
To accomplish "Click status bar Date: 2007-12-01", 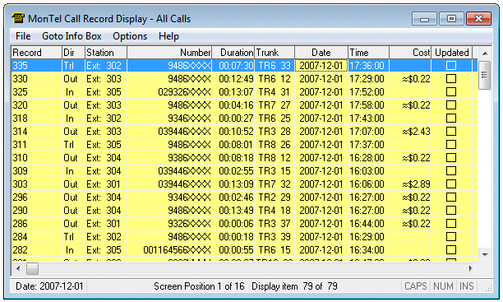I will coord(49,286).
